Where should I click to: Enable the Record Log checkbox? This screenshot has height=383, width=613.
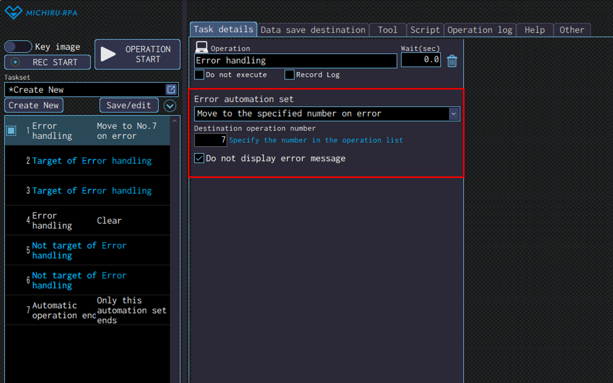click(289, 75)
